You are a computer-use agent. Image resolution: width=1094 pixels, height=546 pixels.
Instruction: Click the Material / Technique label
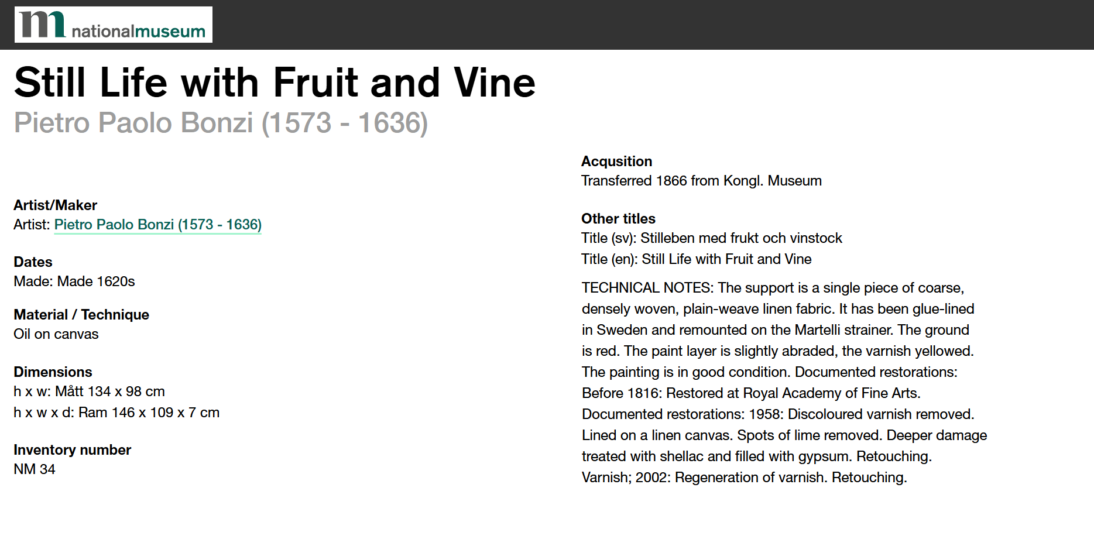pos(81,315)
